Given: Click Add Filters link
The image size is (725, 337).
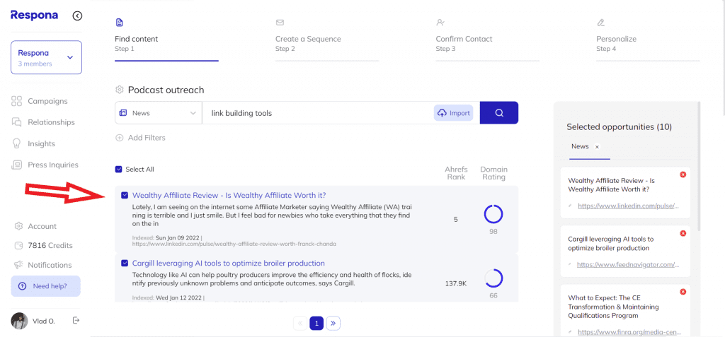Looking at the screenshot, I should (x=147, y=138).
